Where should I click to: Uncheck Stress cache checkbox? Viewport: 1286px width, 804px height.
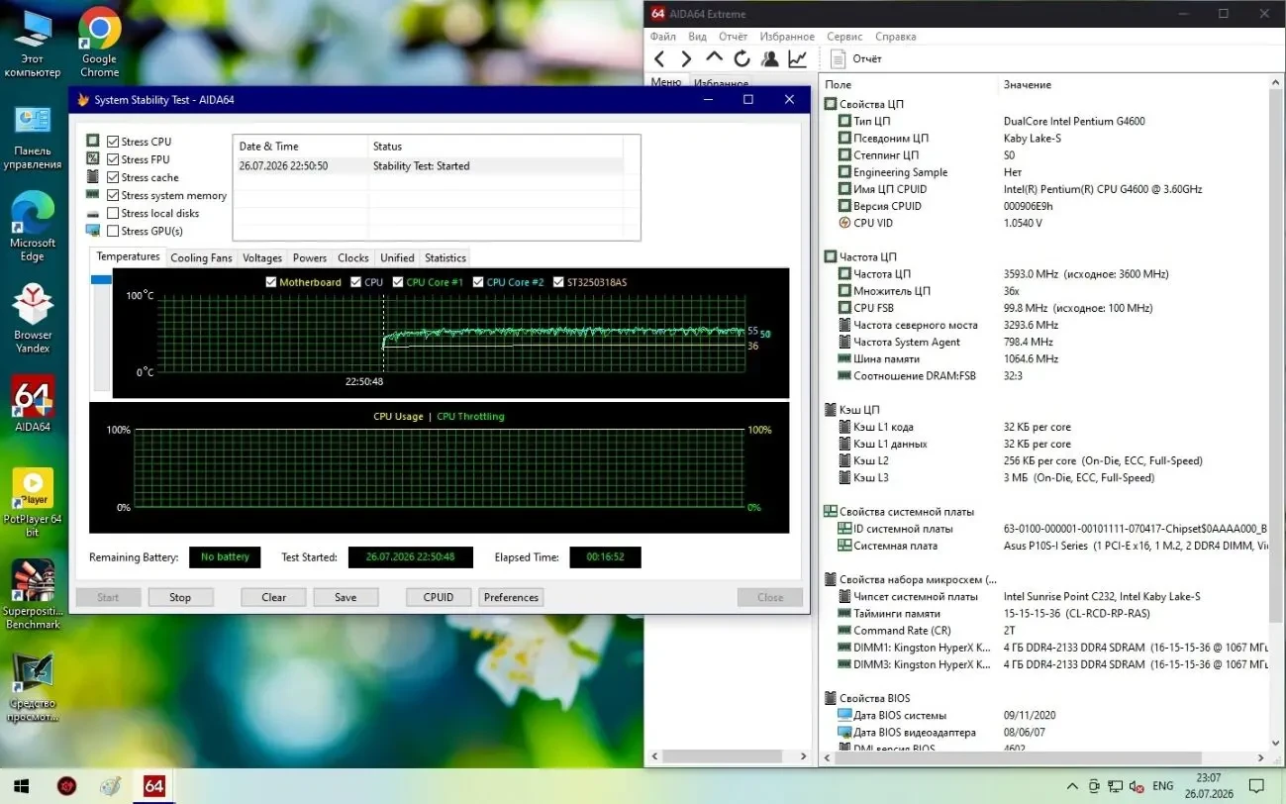(x=113, y=177)
